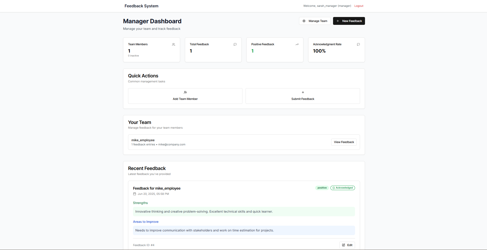
Task: Click the Team Members group icon
Action: coord(174,44)
